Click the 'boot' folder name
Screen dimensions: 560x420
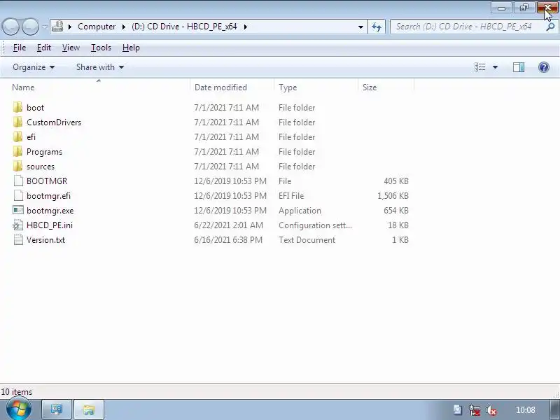(36, 108)
